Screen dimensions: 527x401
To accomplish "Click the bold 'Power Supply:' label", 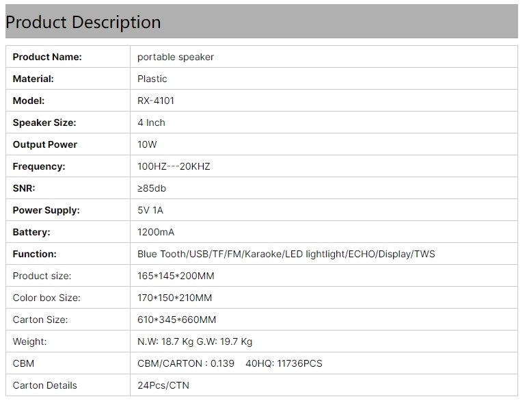I will (46, 210).
